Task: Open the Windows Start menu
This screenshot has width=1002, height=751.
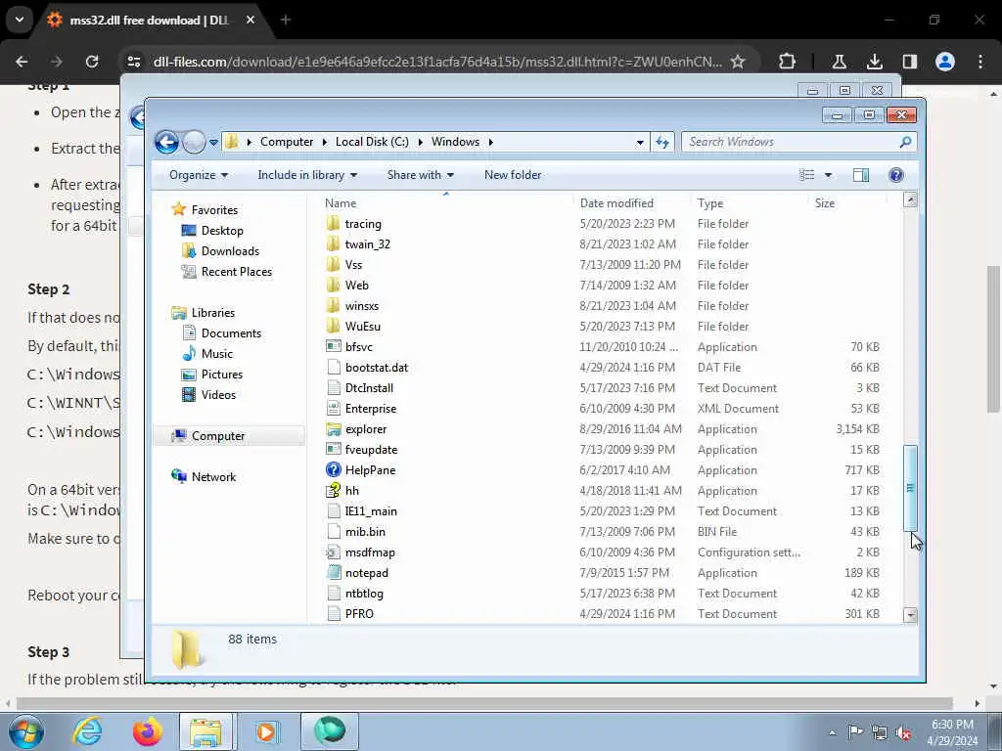Action: coord(26,731)
